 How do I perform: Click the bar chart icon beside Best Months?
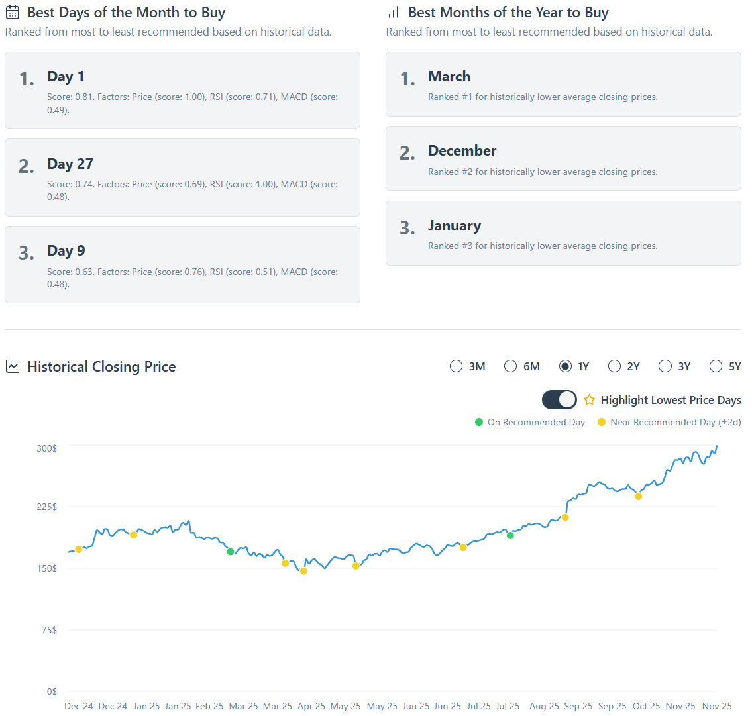click(x=394, y=13)
